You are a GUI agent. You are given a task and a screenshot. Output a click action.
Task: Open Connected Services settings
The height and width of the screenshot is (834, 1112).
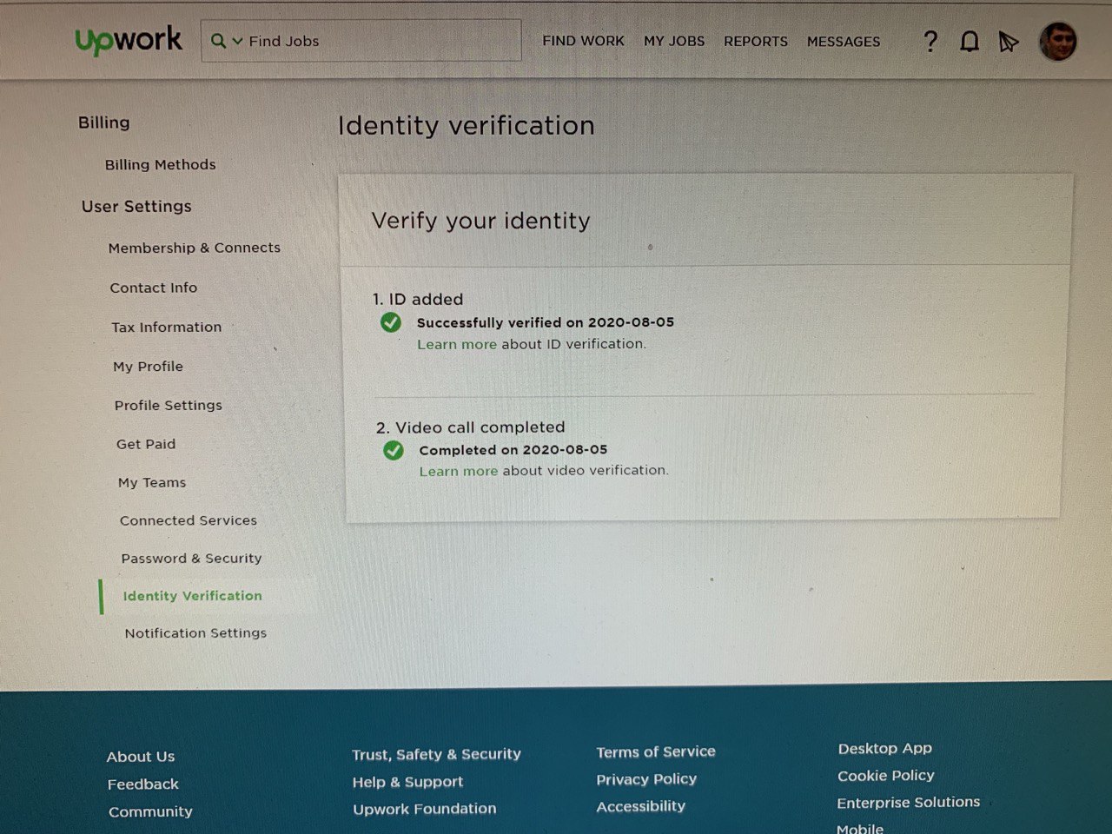click(189, 520)
